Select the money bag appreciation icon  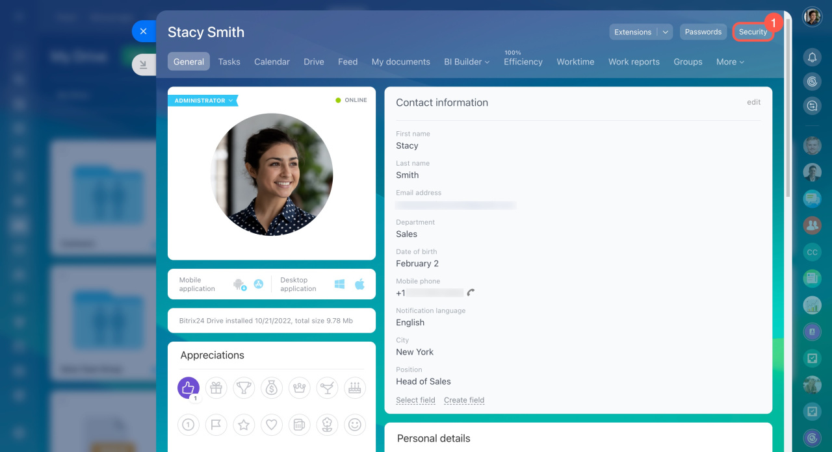pyautogui.click(x=271, y=388)
